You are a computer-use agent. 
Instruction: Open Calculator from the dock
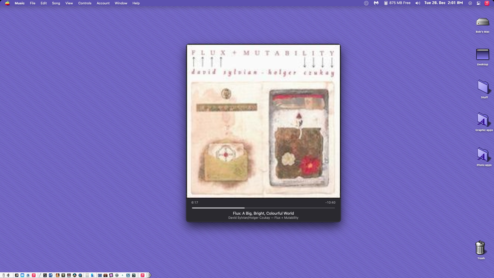87,275
